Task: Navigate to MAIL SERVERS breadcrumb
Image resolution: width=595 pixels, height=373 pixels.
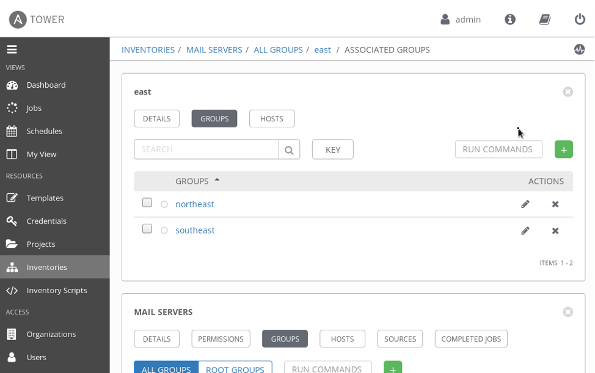Action: (214, 50)
